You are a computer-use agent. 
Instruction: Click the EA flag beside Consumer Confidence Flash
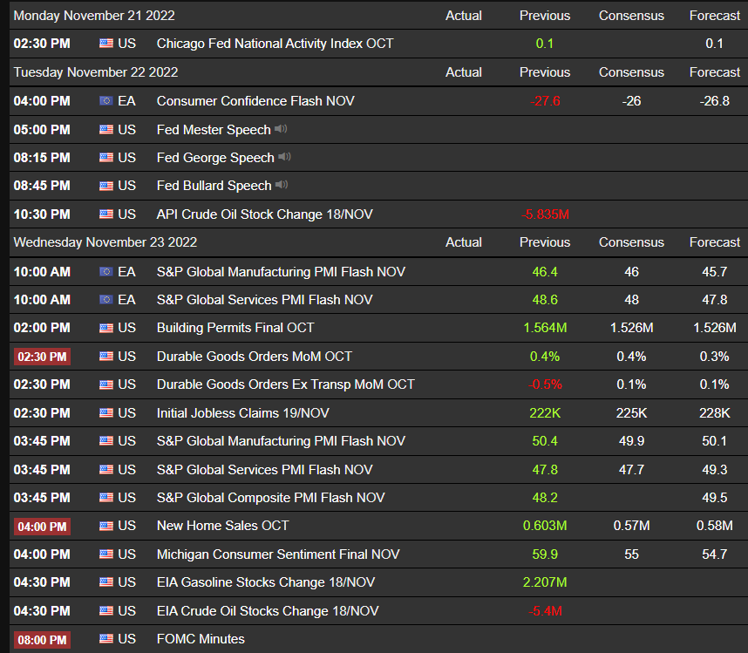pyautogui.click(x=106, y=101)
